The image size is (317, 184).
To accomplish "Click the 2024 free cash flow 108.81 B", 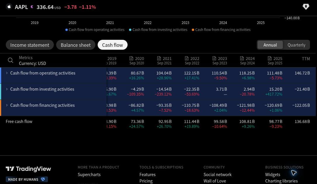I will [x=247, y=122].
